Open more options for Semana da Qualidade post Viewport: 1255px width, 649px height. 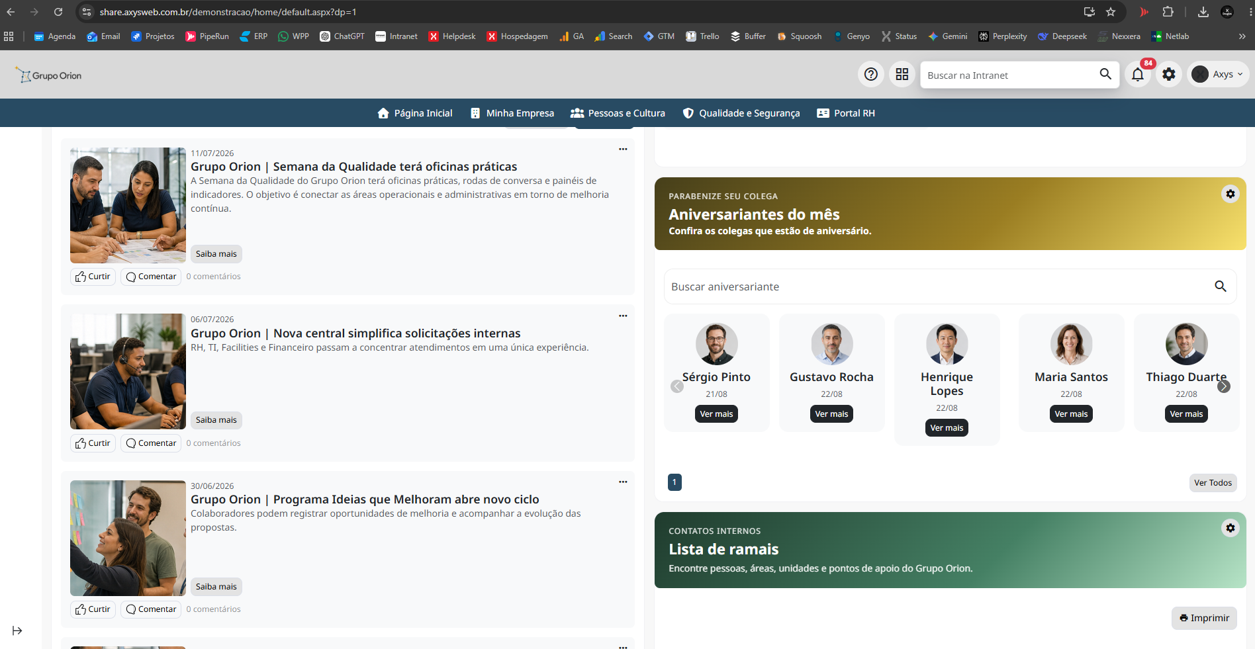click(x=623, y=150)
